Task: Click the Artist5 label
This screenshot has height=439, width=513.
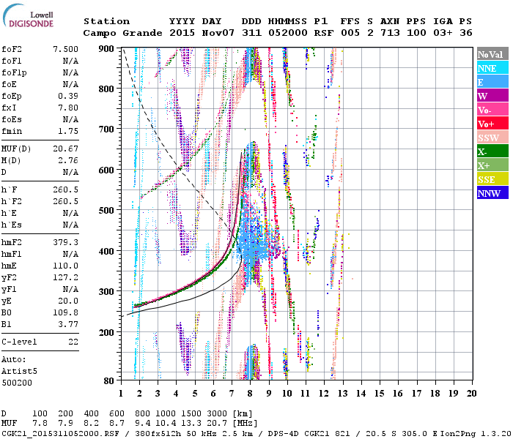Action: [19, 372]
